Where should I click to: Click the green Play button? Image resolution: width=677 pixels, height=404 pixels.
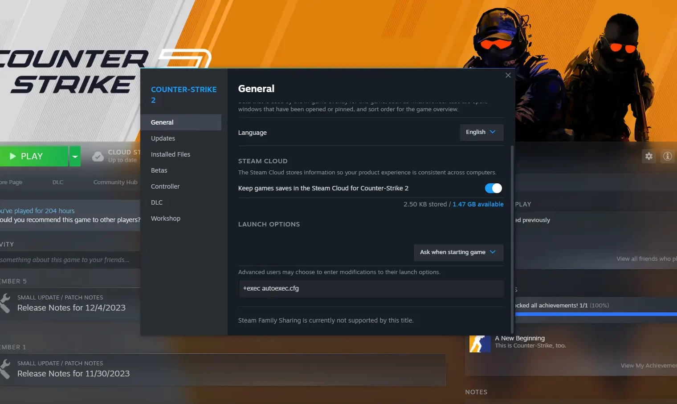(x=34, y=156)
